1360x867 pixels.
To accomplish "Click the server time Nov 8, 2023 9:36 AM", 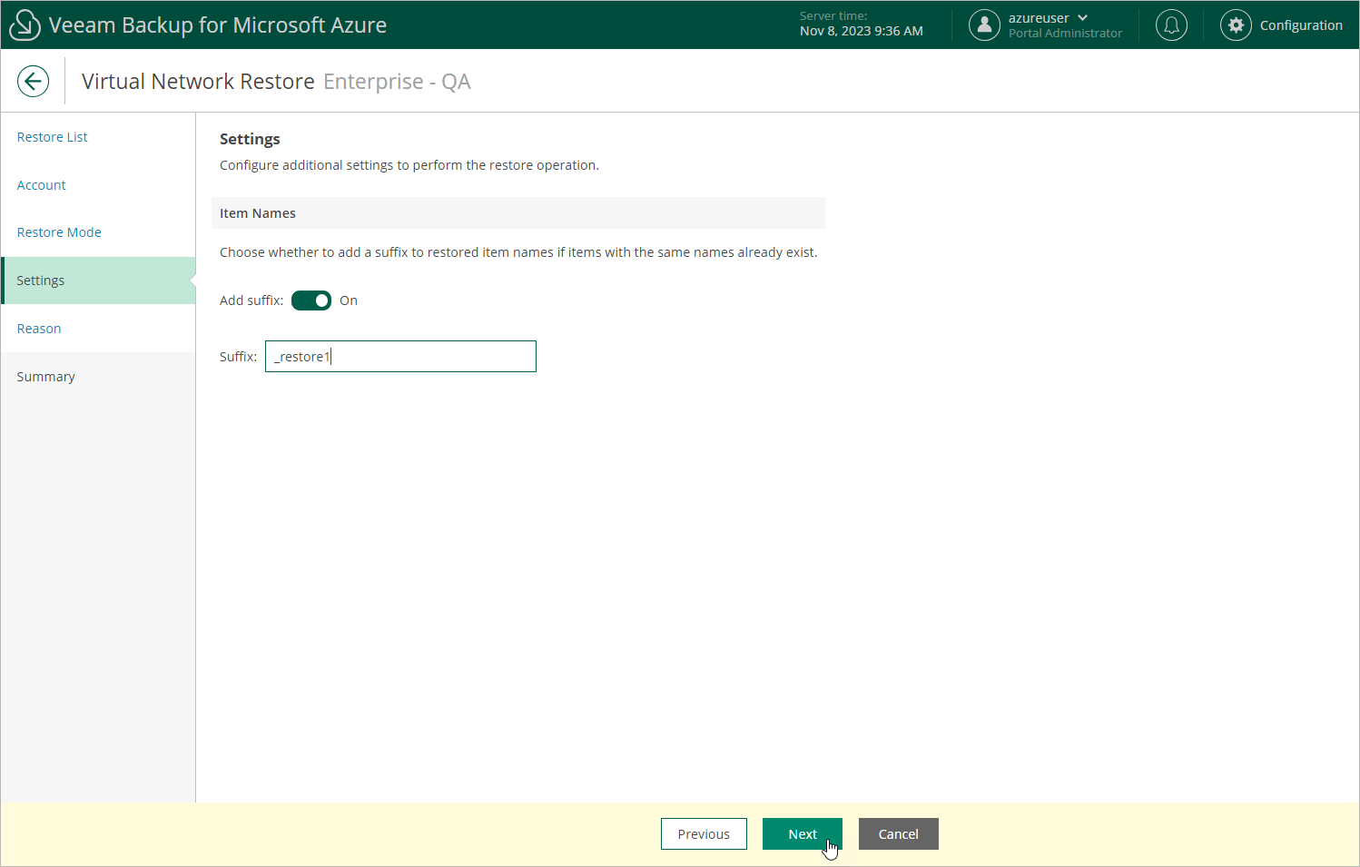I will [x=862, y=31].
